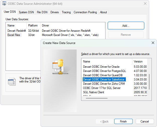
Task: Click version 2017.1710 of SQL Server driver
Action: [140, 88]
